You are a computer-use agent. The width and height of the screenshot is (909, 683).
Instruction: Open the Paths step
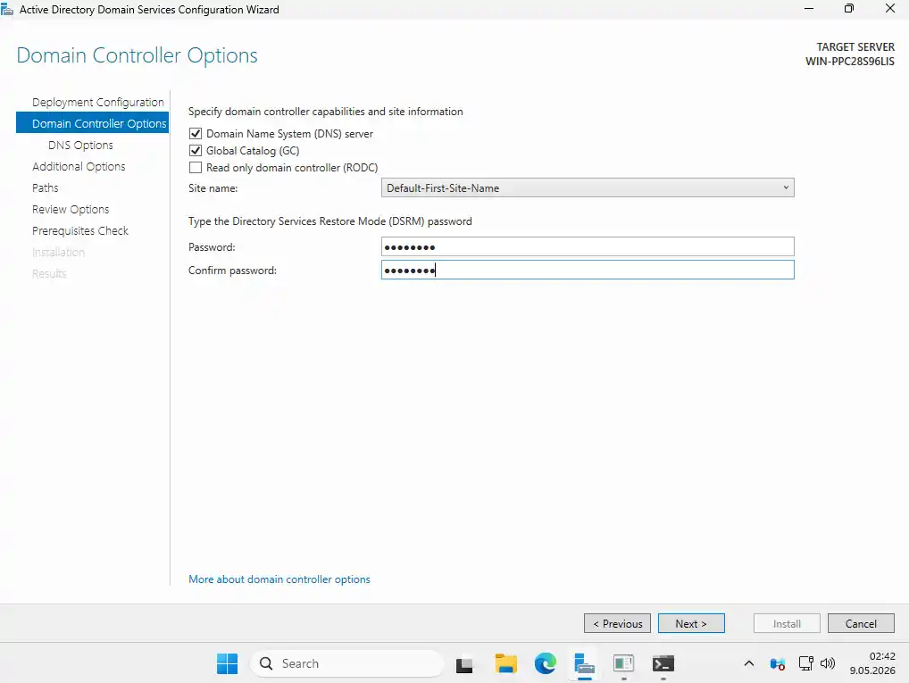tap(46, 187)
